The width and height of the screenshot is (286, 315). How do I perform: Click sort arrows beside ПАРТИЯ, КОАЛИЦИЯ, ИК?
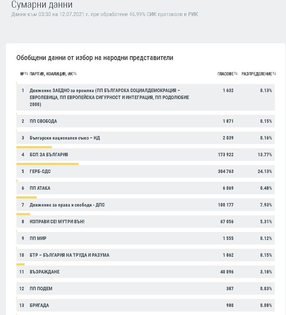click(x=75, y=74)
